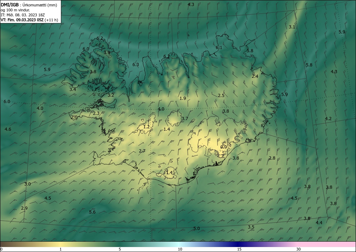Click the map value 3.4
Screen dimensions: 356x252
(73, 90)
